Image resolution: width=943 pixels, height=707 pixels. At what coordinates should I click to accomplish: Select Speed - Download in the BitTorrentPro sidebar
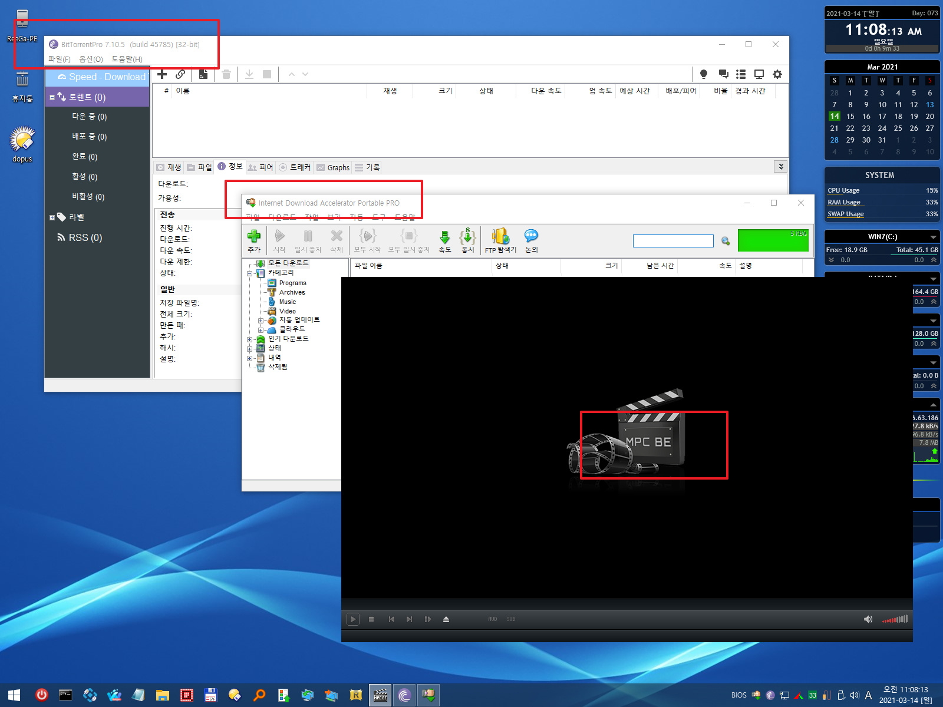click(98, 77)
